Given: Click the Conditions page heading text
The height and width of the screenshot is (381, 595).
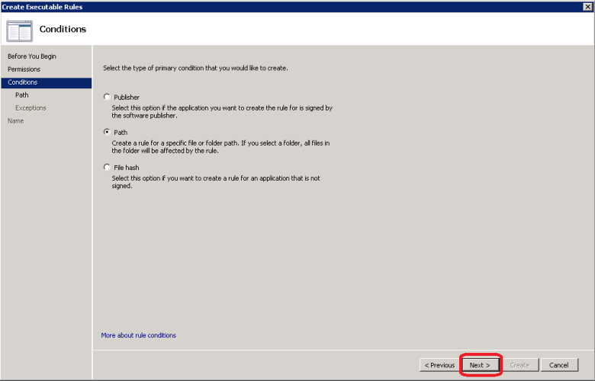Looking at the screenshot, I should pyautogui.click(x=63, y=30).
